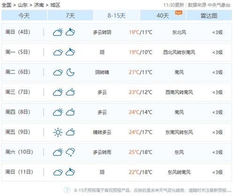Image resolution: width=234 pixels, height=195 pixels.
Task: Click the 多云转阴 weather description
Action: pos(102,32)
